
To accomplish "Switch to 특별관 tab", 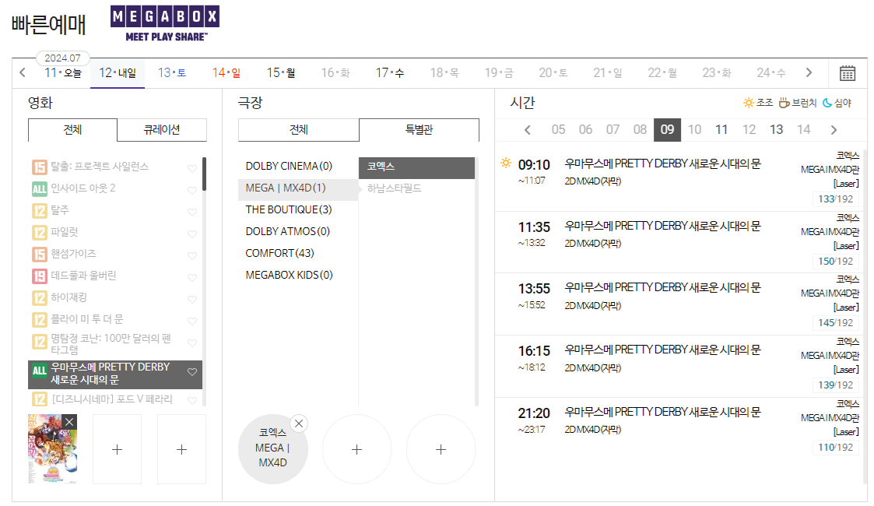I will 419,130.
